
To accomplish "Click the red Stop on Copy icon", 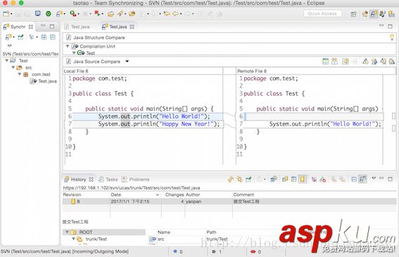I will tap(323, 180).
